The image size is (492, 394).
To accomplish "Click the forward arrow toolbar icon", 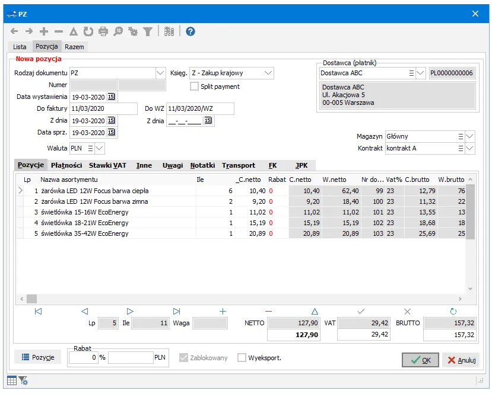I will 29,31.
